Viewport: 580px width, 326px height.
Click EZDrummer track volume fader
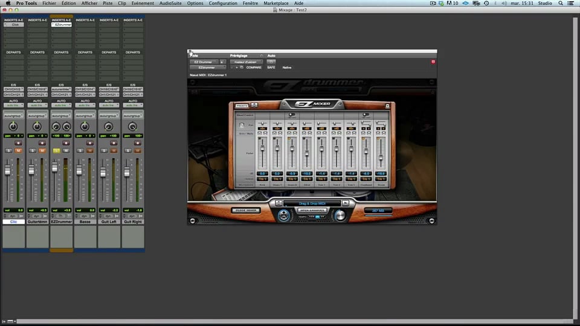click(55, 167)
